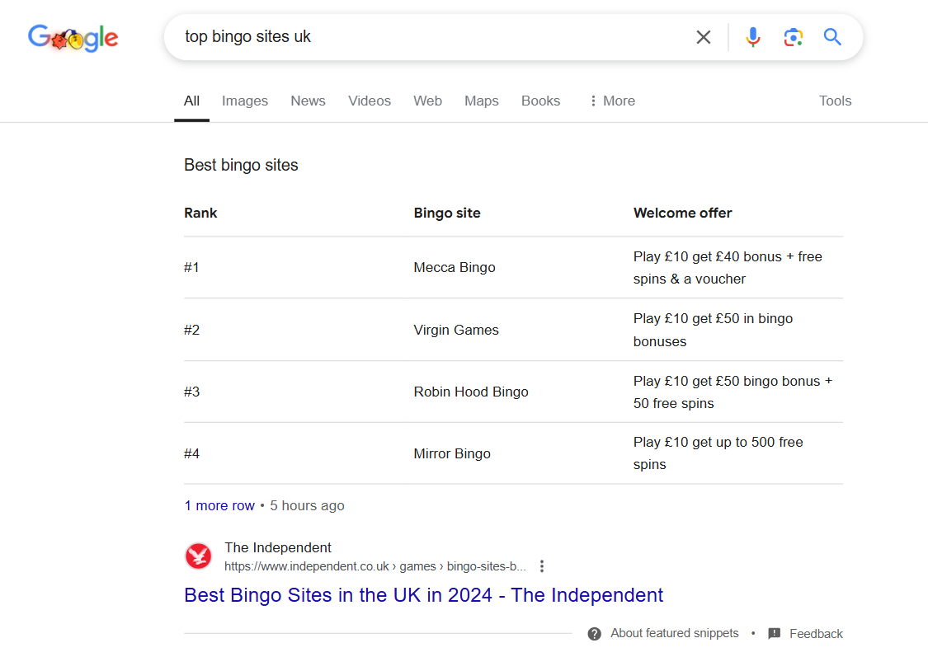928x671 pixels.
Task: Open Google Lens image search
Action: [x=793, y=37]
